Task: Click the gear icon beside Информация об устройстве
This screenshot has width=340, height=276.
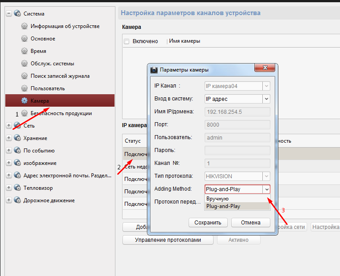Action: pyautogui.click(x=24, y=26)
